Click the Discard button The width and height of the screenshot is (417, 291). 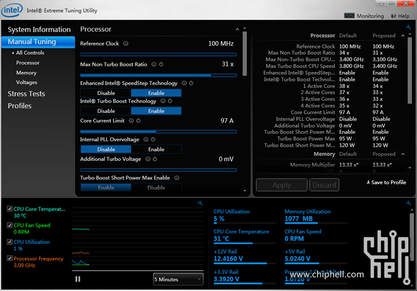click(324, 185)
